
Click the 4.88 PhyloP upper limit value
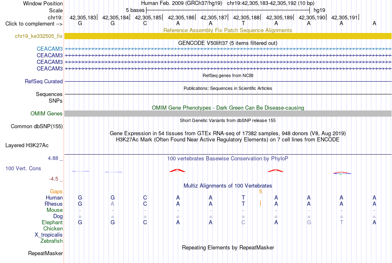tap(53, 158)
